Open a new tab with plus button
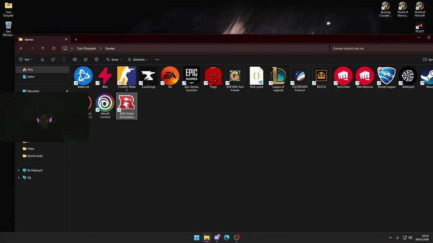 pos(76,39)
